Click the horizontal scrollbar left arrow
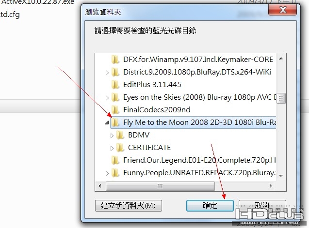This screenshot has width=309, height=228. (x=100, y=186)
